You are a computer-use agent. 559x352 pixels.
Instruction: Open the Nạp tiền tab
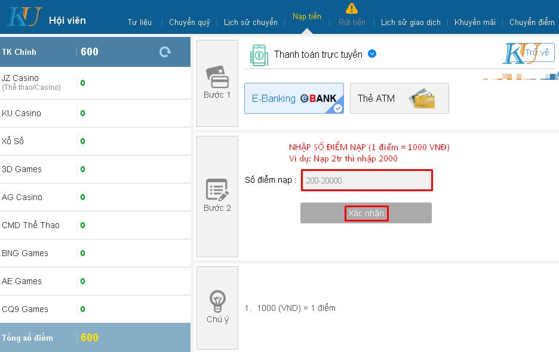306,16
